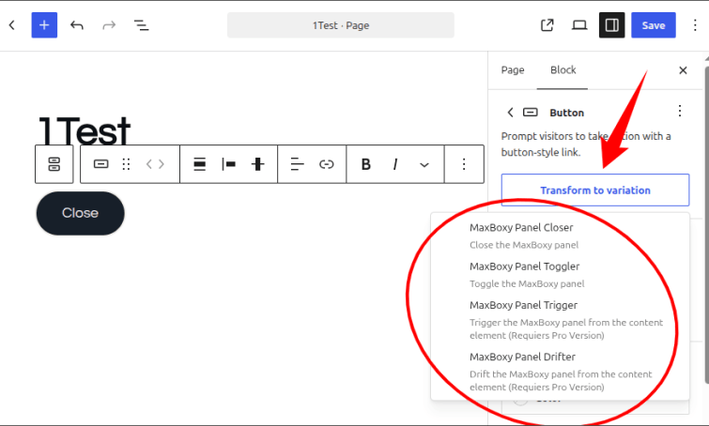
Task: Open the top bar options menu
Action: click(695, 25)
